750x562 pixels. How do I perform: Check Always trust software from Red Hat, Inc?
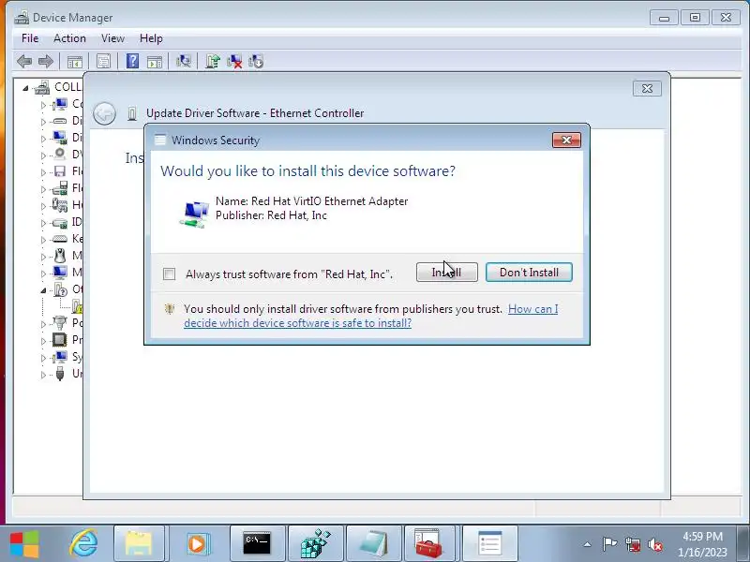169,274
